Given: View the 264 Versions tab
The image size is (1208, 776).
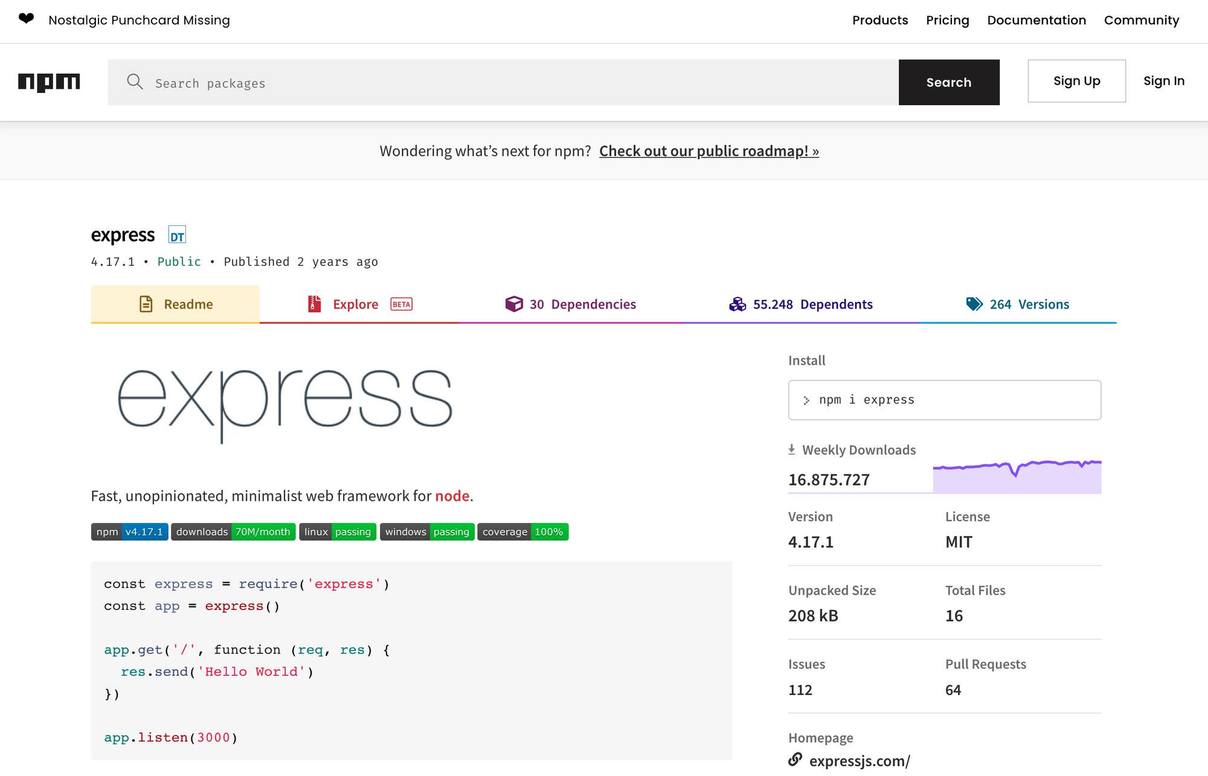Looking at the screenshot, I should (x=1018, y=304).
